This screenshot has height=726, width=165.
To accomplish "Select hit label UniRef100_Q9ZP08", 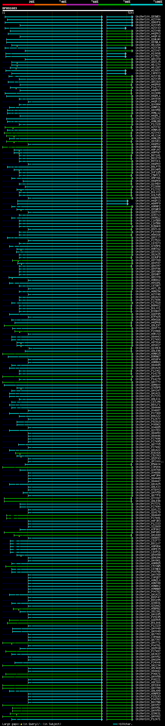I will click(148, 648).
